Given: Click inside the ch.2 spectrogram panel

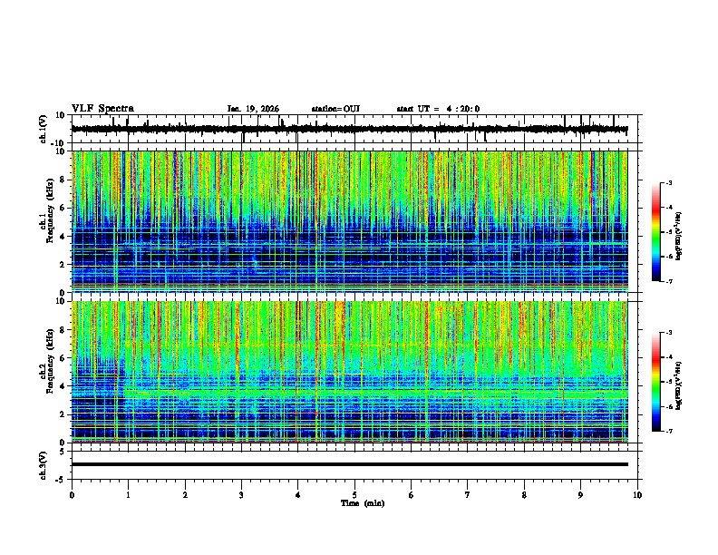Looking at the screenshot, I should click(x=349, y=372).
